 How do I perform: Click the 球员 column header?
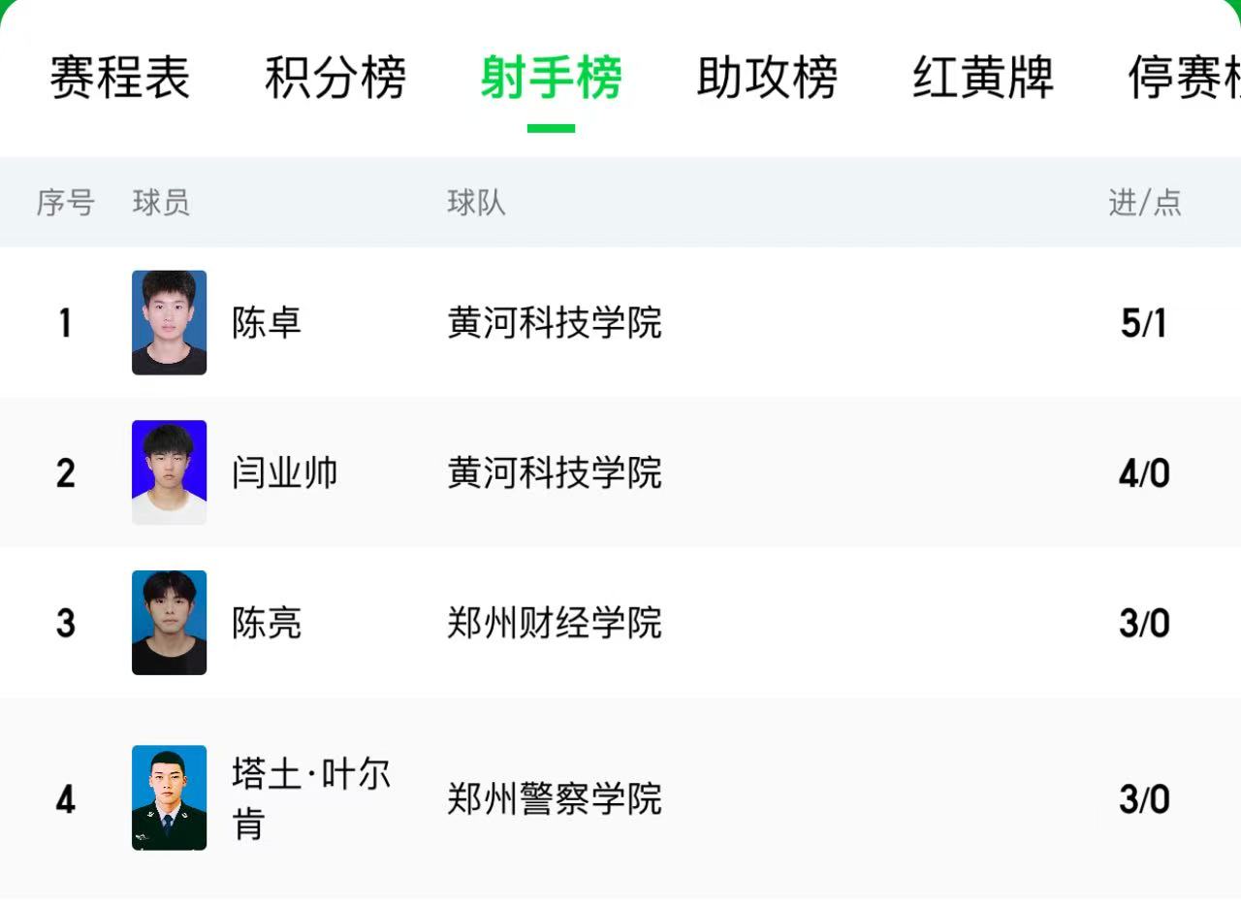tap(161, 203)
